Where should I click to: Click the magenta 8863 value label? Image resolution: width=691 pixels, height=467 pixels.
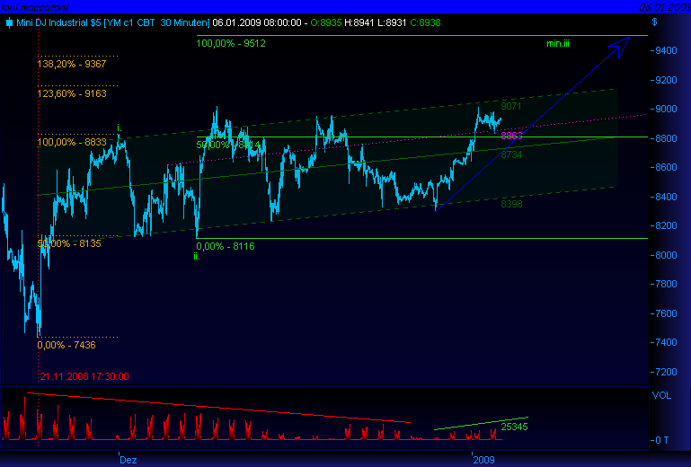(511, 136)
